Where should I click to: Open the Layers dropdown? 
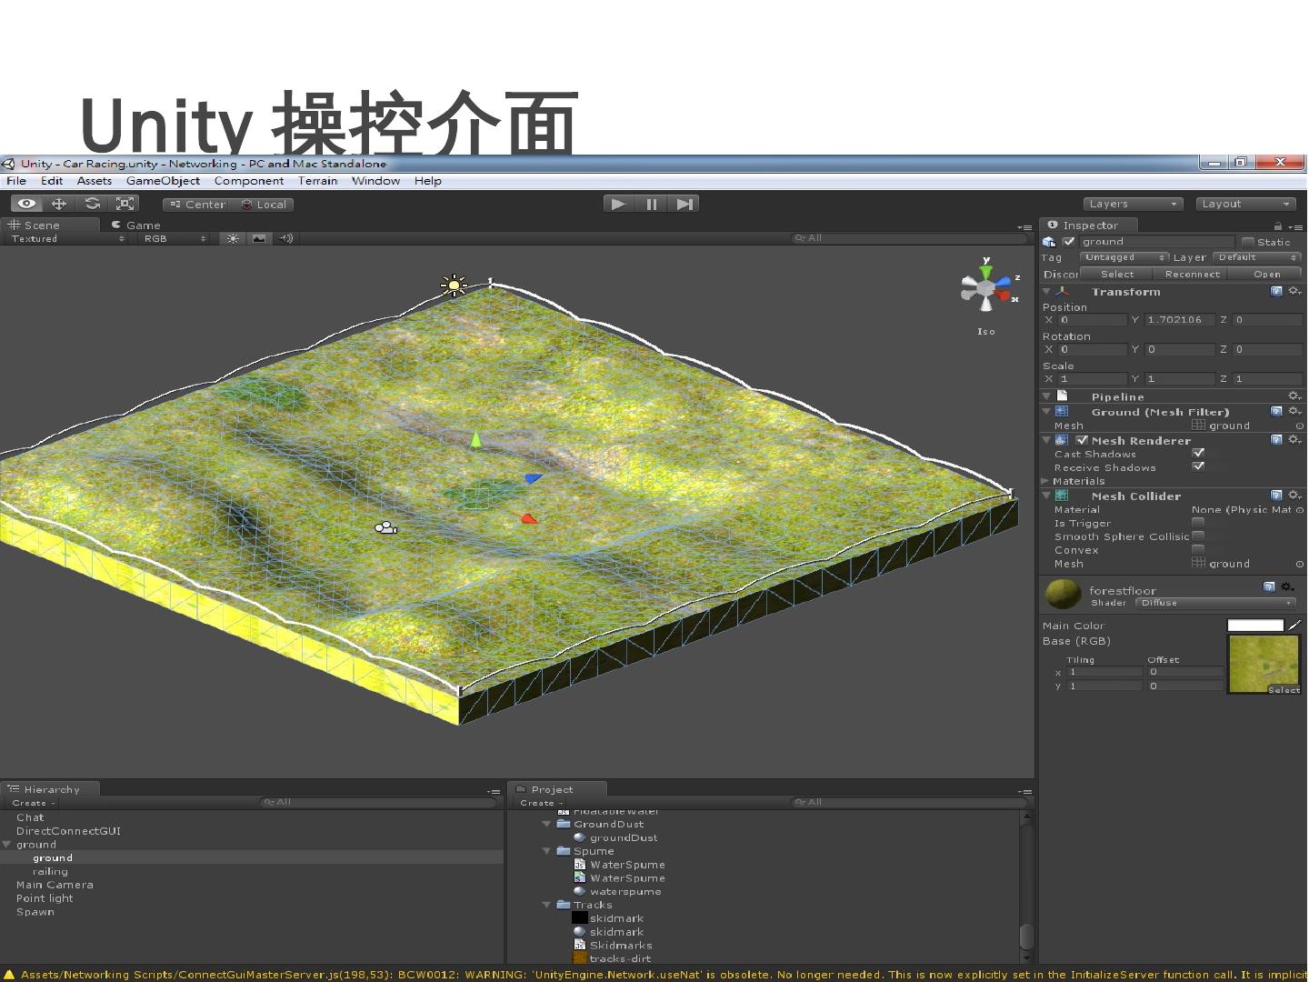tap(1133, 204)
